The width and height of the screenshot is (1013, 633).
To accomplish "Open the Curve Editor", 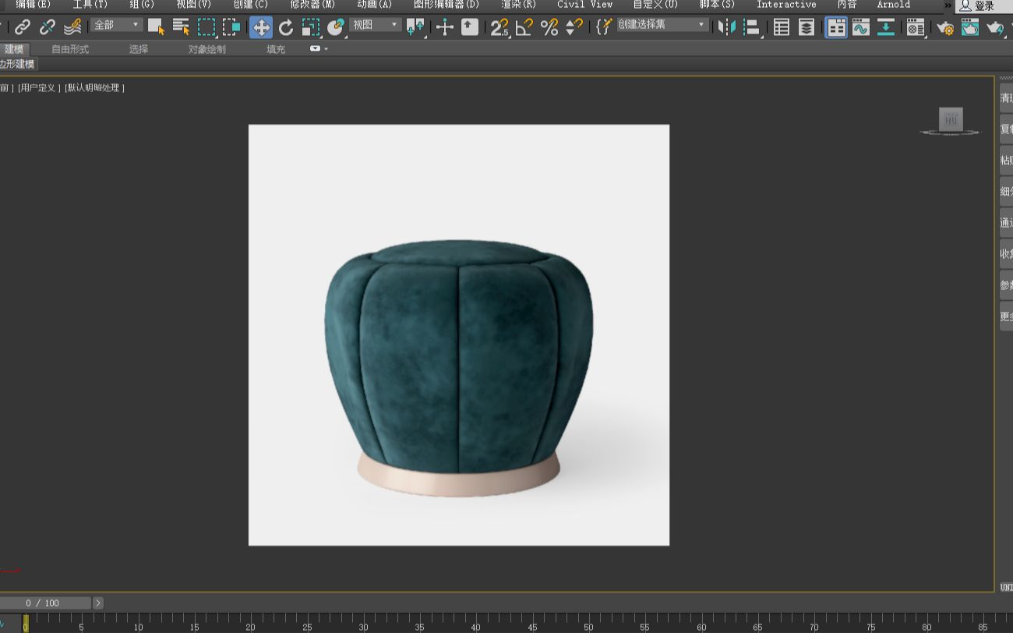I will 861,27.
